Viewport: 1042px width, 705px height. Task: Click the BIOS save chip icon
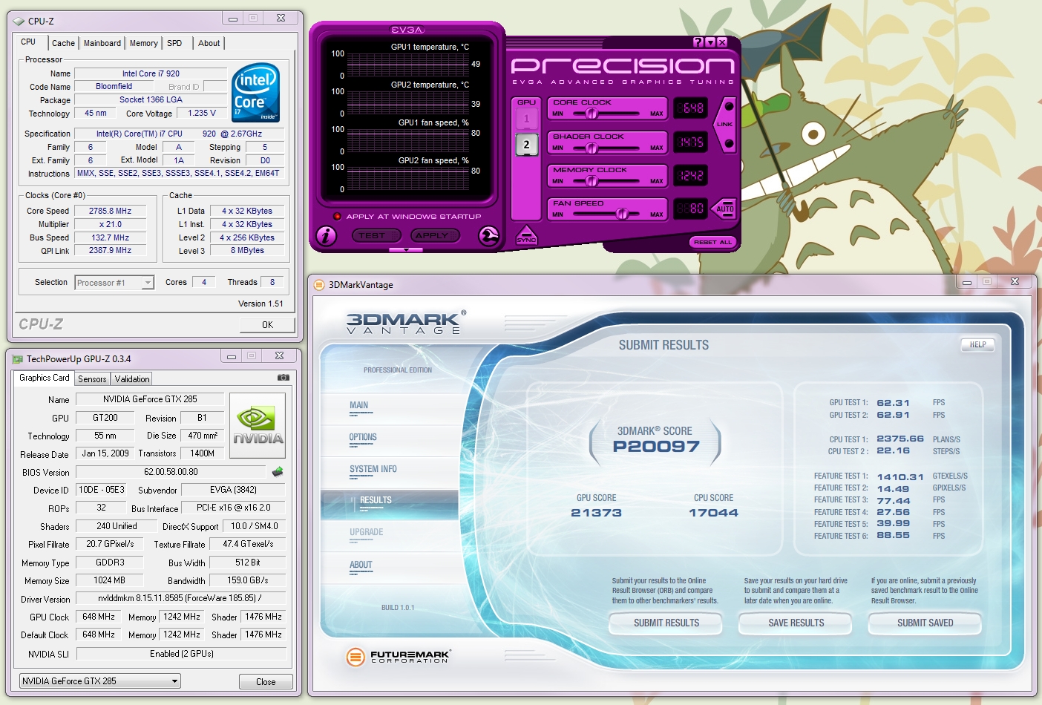tap(278, 472)
